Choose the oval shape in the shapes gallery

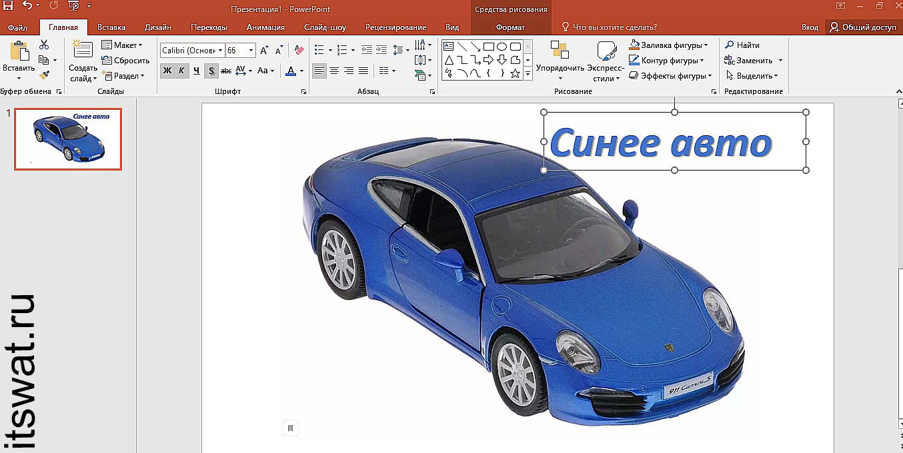502,47
